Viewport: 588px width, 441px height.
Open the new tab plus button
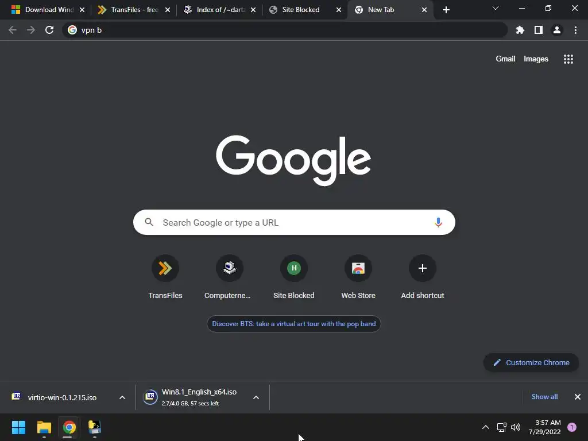pyautogui.click(x=446, y=10)
